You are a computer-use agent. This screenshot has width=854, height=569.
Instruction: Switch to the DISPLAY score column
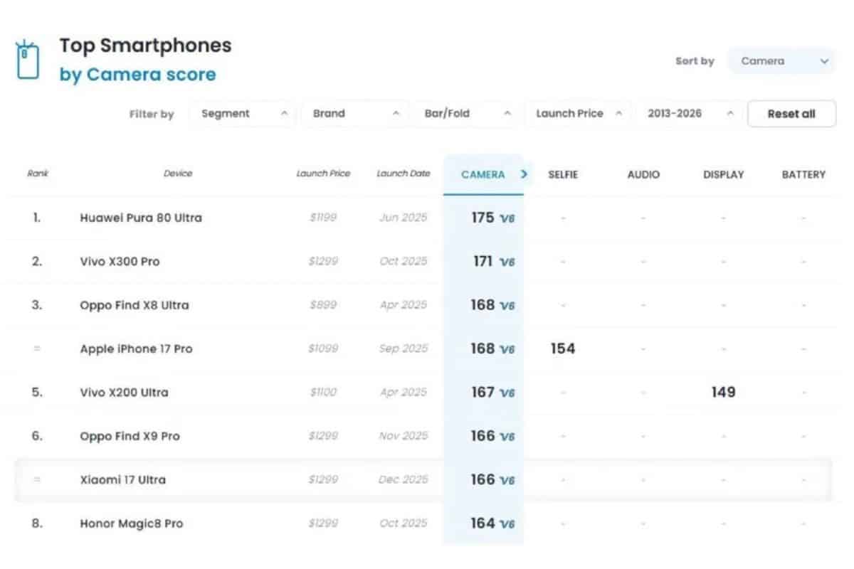pyautogui.click(x=723, y=174)
